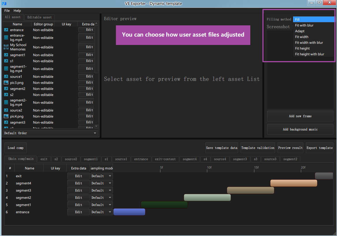Open the exit-content composition tab
337x236 pixels.
[x=165, y=159]
